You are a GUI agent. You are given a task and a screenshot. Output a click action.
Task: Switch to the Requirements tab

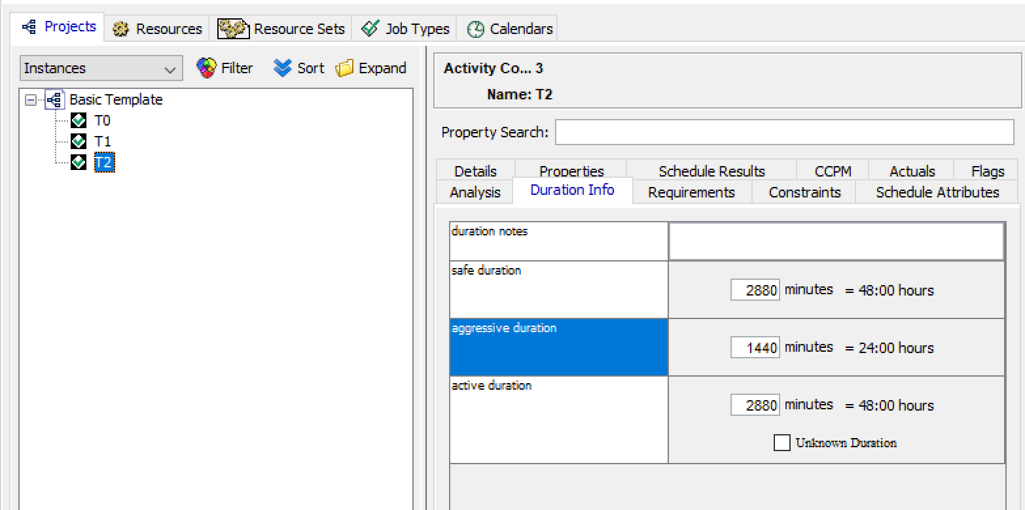pyautogui.click(x=691, y=192)
